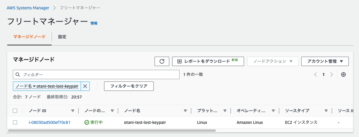This screenshot has width=359, height=137.
Task: Sort by プラット column arrow
Action: pos(225,111)
